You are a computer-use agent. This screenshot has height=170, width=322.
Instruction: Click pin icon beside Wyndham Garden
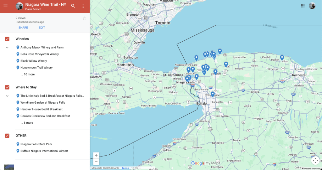click(18, 102)
